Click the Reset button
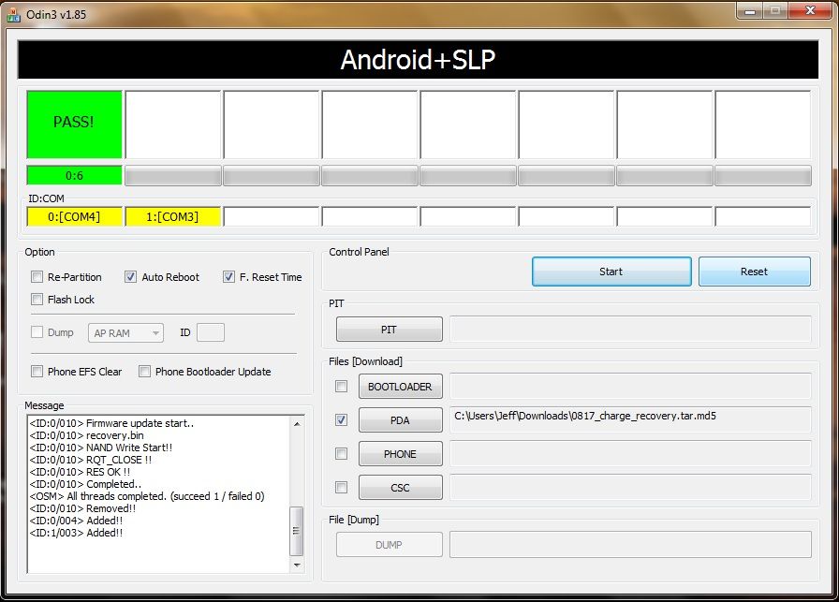 tap(755, 272)
